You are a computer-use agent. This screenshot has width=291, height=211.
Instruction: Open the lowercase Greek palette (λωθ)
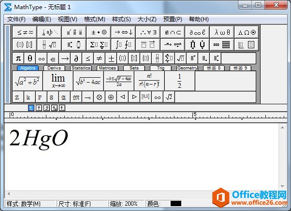(x=222, y=32)
